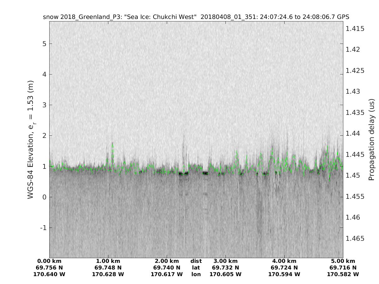This screenshot has width=379, height=284.
Task: Select the 0.00 km distance tick label
Action: pyautogui.click(x=49, y=261)
